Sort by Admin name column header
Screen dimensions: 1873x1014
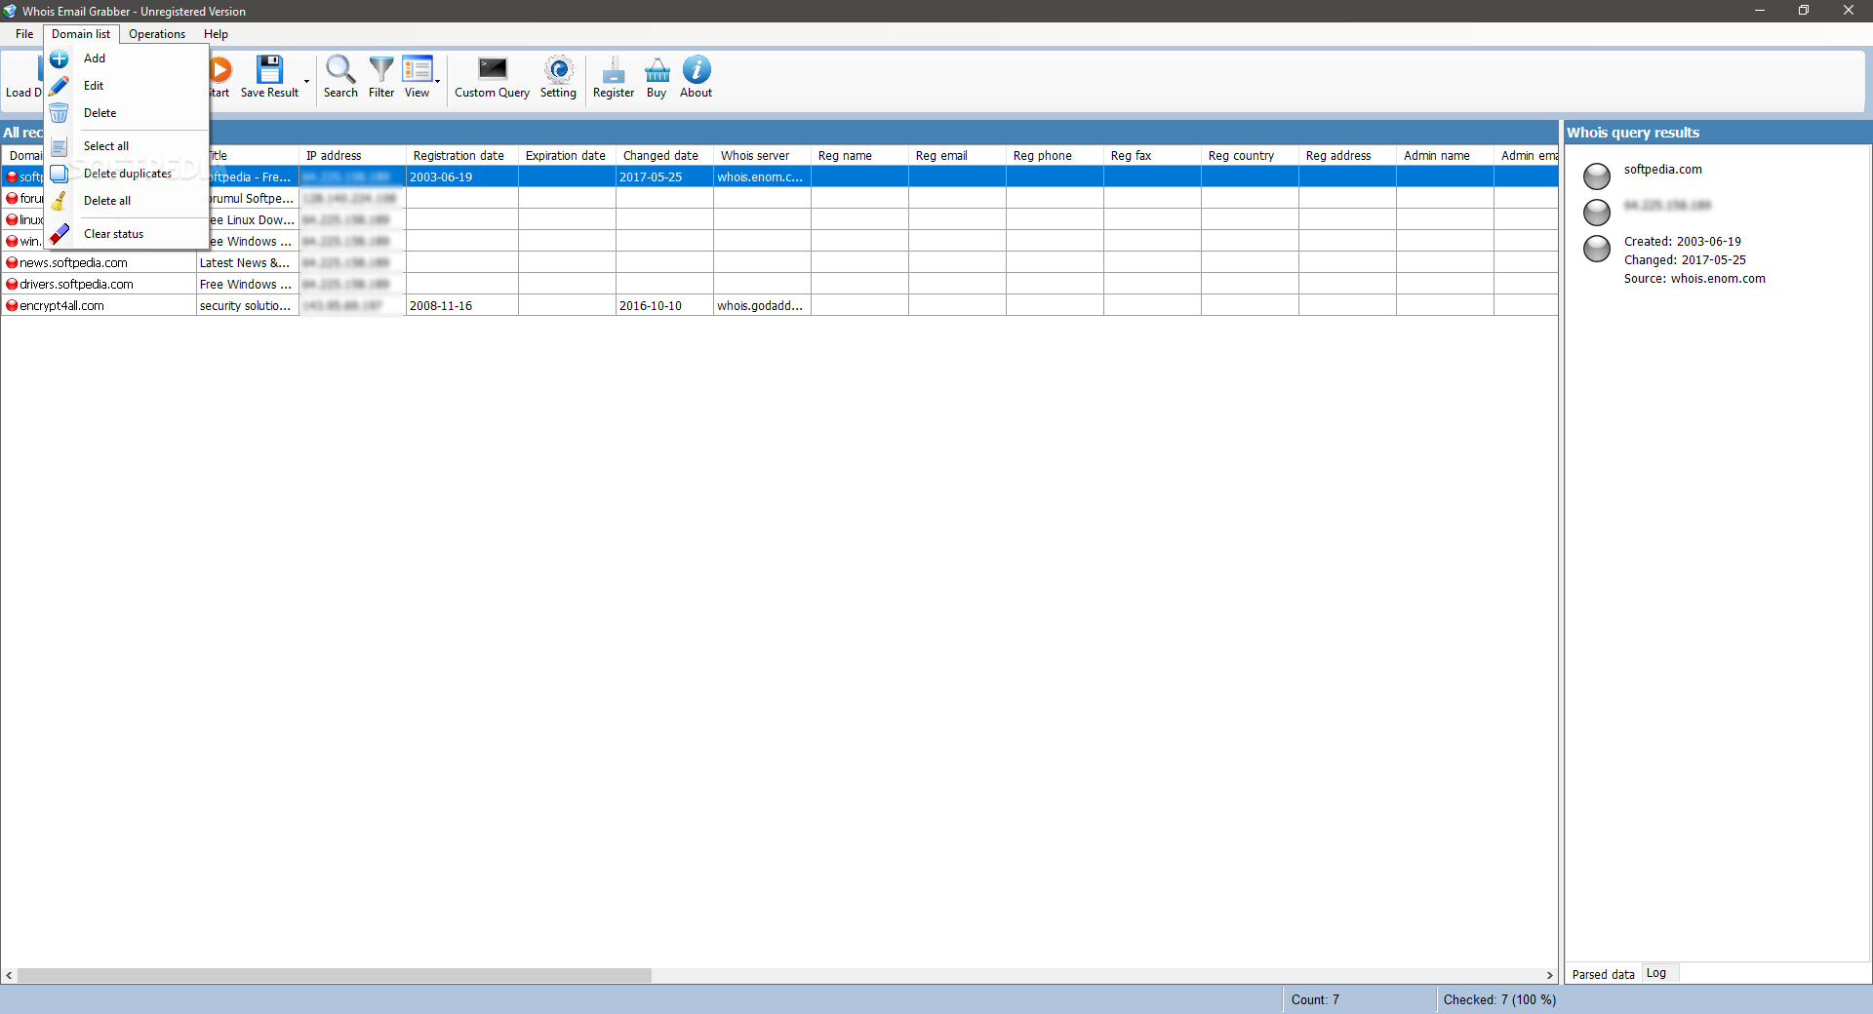tap(1445, 156)
